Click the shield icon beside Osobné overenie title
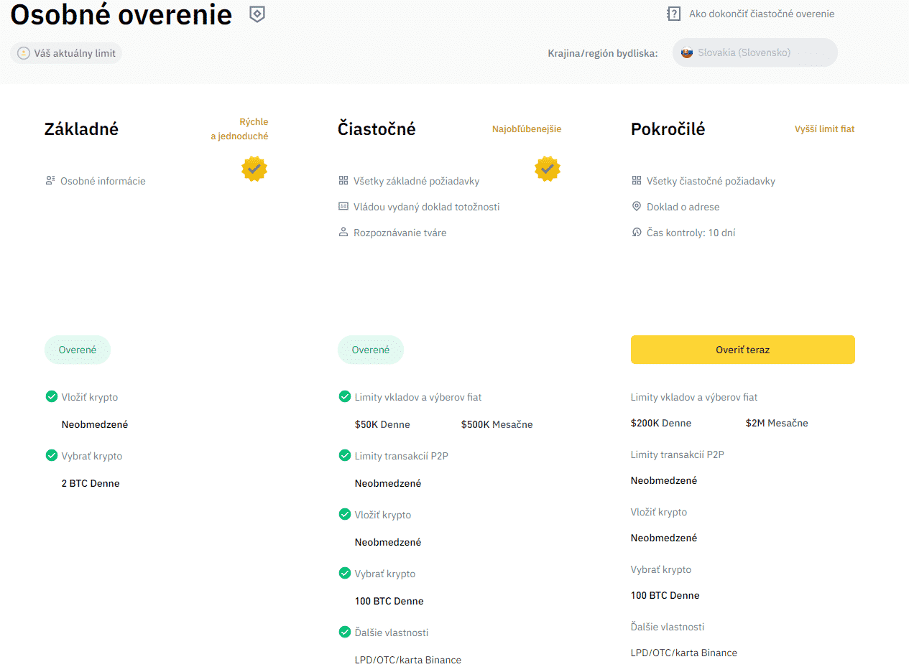 click(x=257, y=14)
